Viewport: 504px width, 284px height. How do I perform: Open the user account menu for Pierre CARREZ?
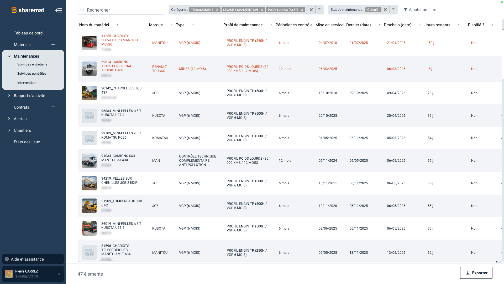[59, 274]
